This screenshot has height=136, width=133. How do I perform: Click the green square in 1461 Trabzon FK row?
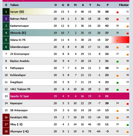point(118,90)
